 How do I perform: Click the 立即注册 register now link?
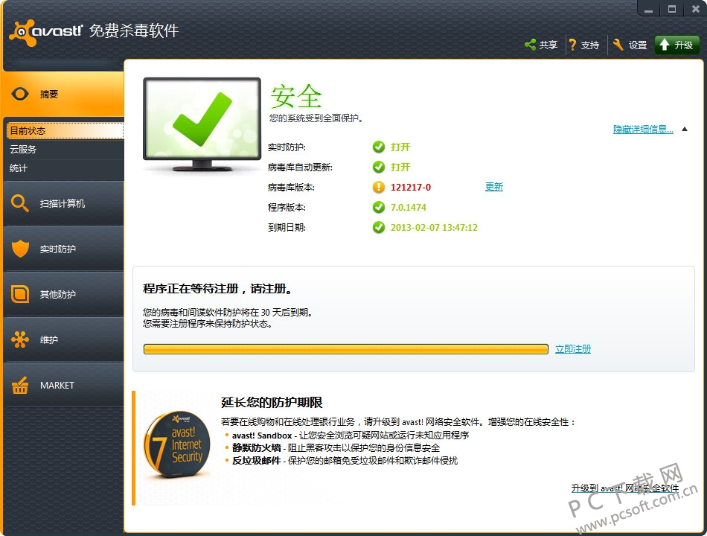click(573, 348)
